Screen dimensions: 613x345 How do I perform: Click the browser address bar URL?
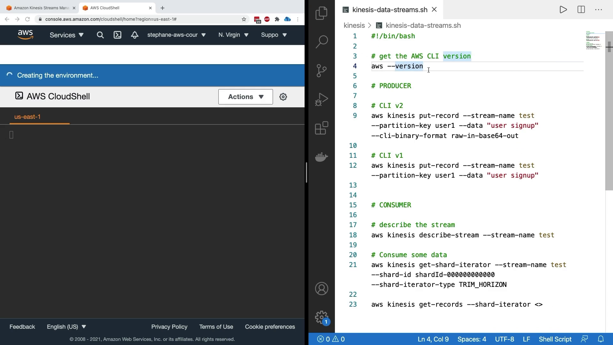click(x=111, y=19)
